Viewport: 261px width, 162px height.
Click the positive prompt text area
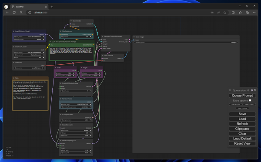[72, 53]
